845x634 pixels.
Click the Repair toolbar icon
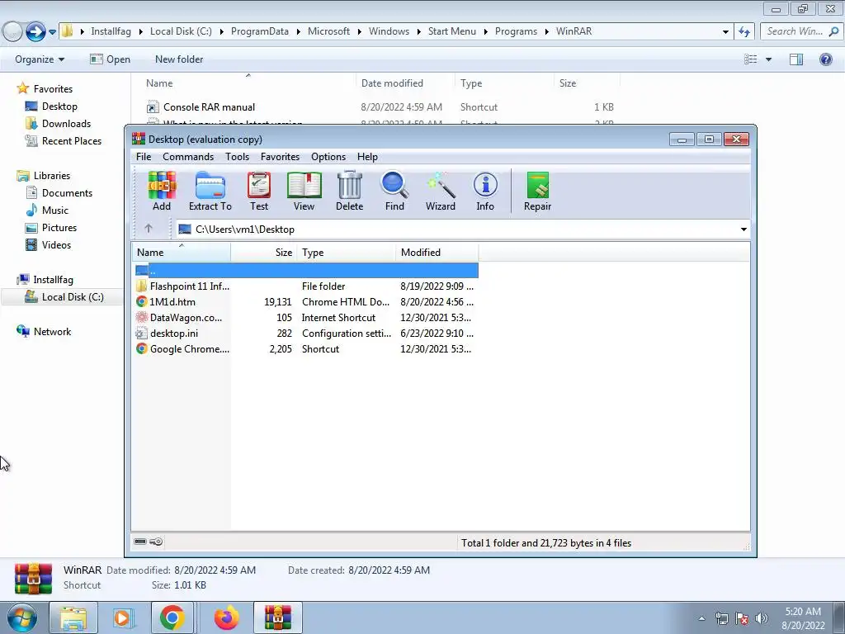pyautogui.click(x=537, y=191)
